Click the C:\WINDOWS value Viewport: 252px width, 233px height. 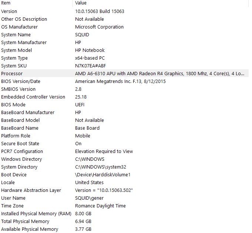click(x=90, y=159)
